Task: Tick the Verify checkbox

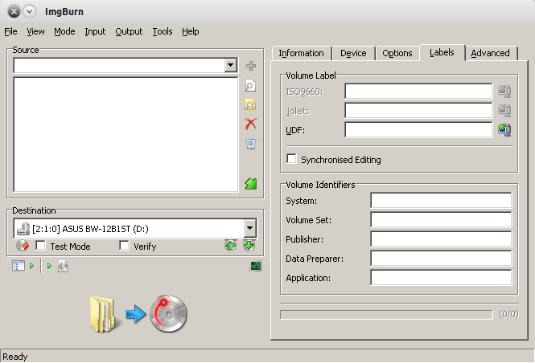Action: point(124,247)
